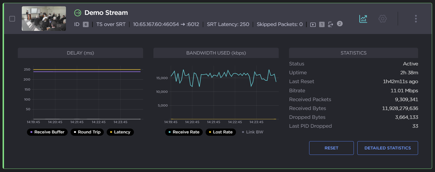Click the player count badge showing 1

pos(322,25)
